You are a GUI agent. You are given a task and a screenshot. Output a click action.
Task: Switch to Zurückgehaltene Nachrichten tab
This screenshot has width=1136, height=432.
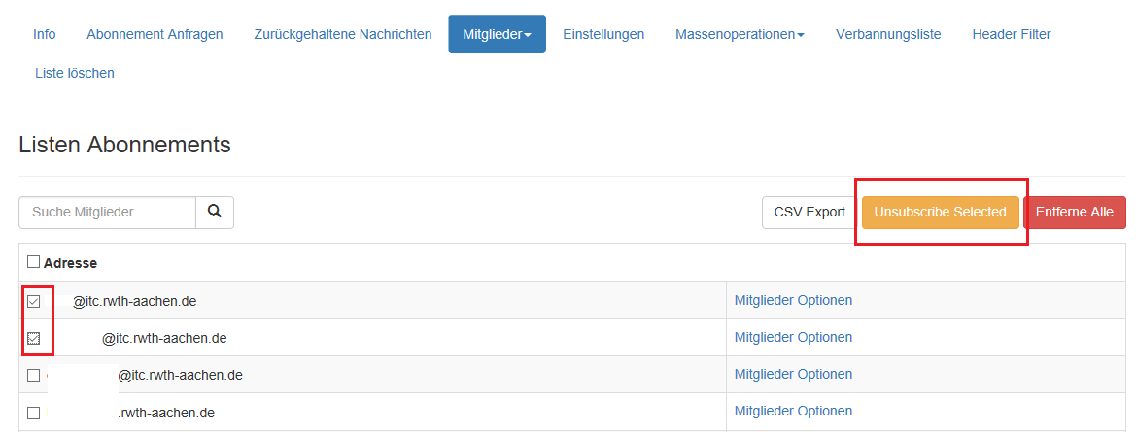[x=343, y=34]
